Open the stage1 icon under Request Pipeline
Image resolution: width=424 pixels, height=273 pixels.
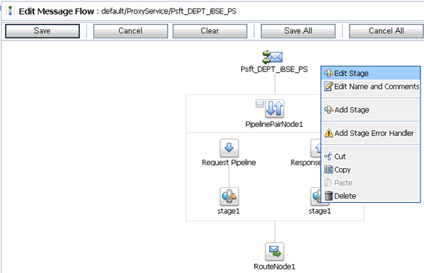tap(229, 196)
